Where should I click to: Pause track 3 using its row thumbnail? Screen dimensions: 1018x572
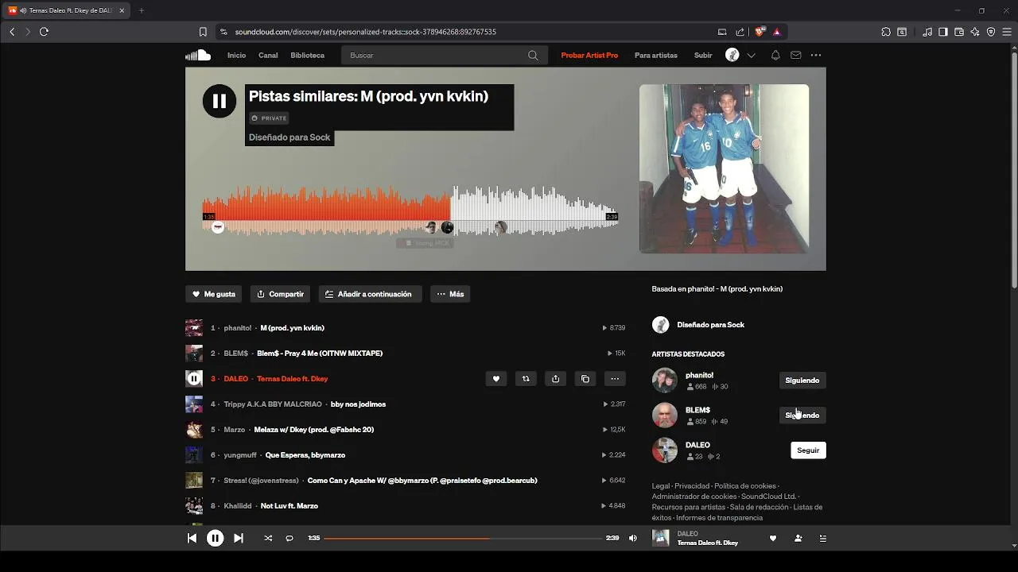[194, 379]
